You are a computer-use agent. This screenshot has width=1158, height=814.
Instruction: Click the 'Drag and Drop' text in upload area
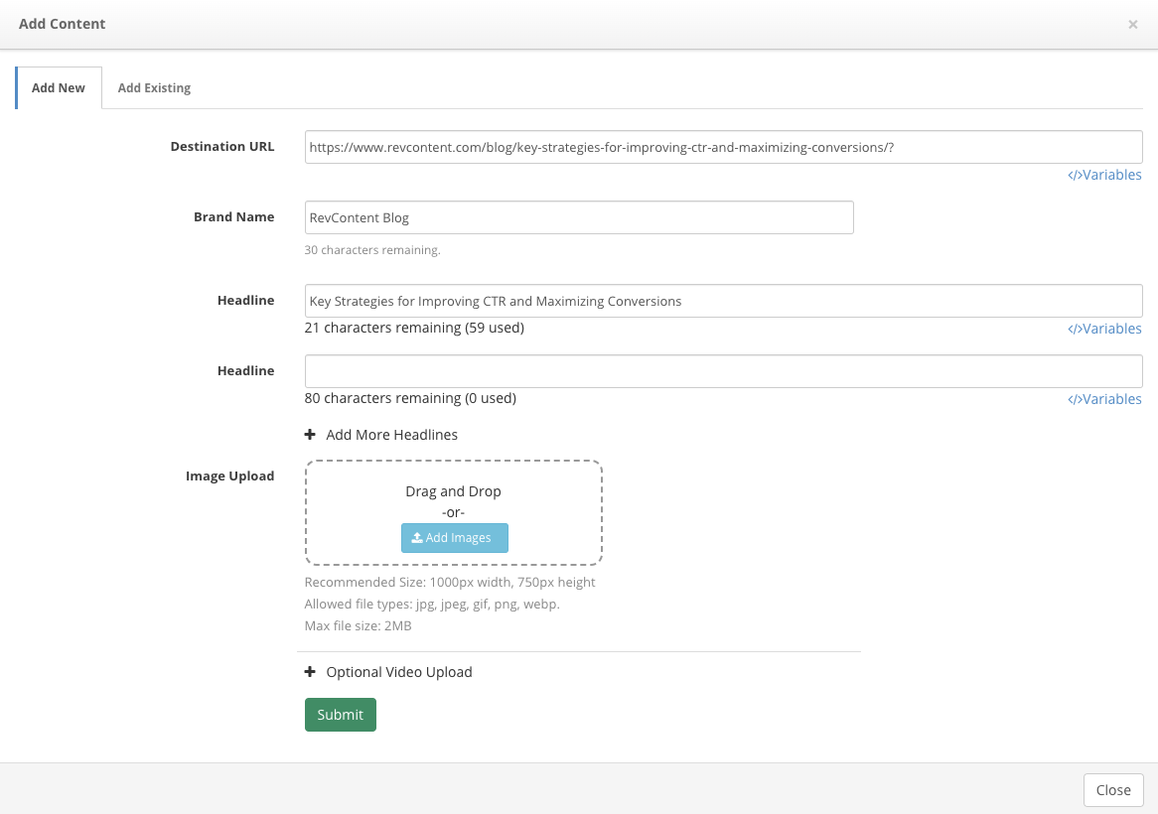[453, 491]
